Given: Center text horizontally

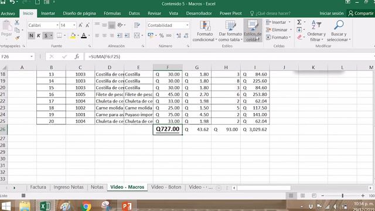Looking at the screenshot, I should pyautogui.click(x=104, y=36).
